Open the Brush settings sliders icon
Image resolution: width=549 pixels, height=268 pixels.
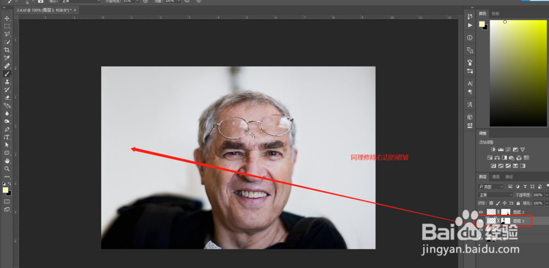(x=470, y=71)
